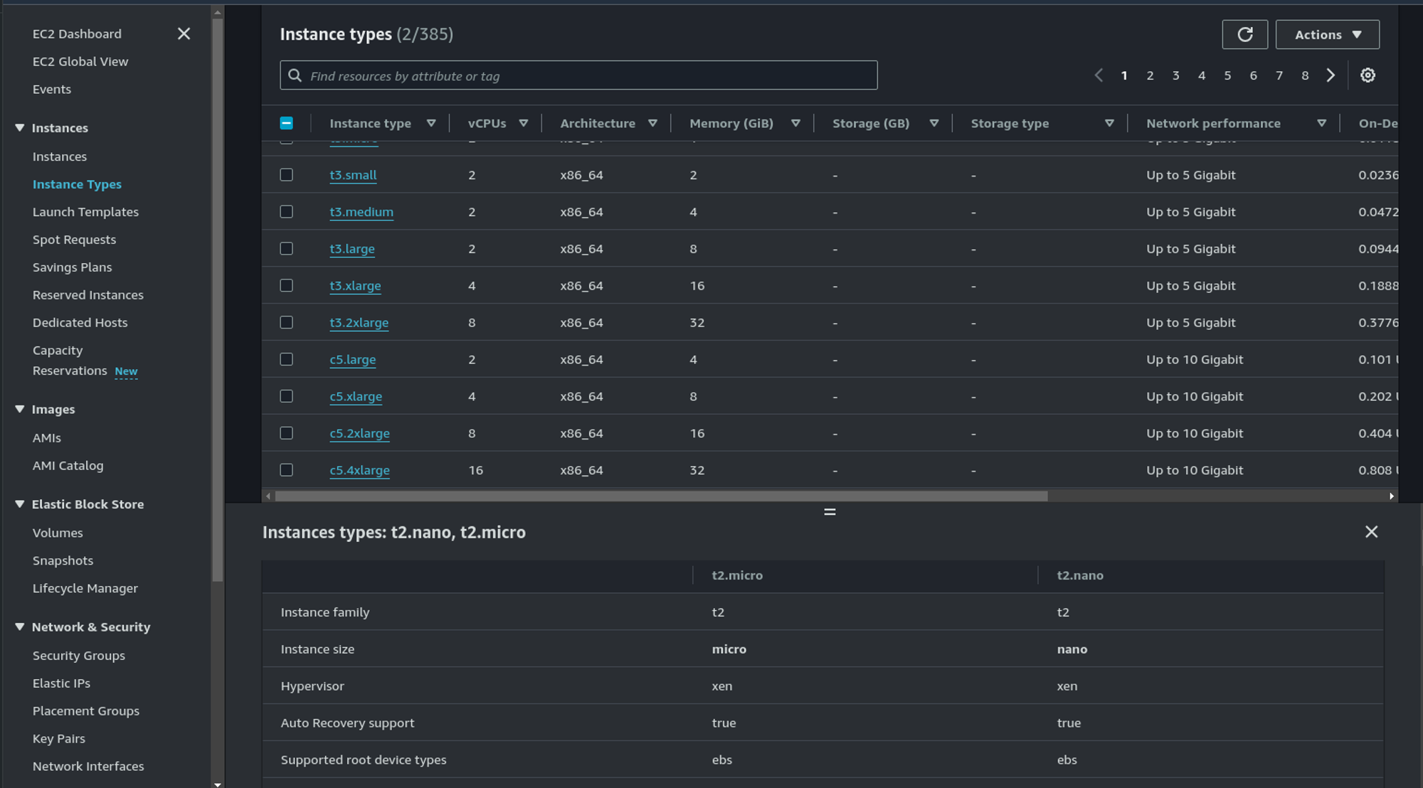The width and height of the screenshot is (1423, 788).
Task: Click the search magnifier in the find bar
Action: (295, 75)
